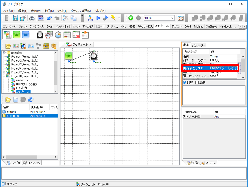Click the Timer1 node on canvas
Viewport: 248px width, 187px height.
coord(94,56)
